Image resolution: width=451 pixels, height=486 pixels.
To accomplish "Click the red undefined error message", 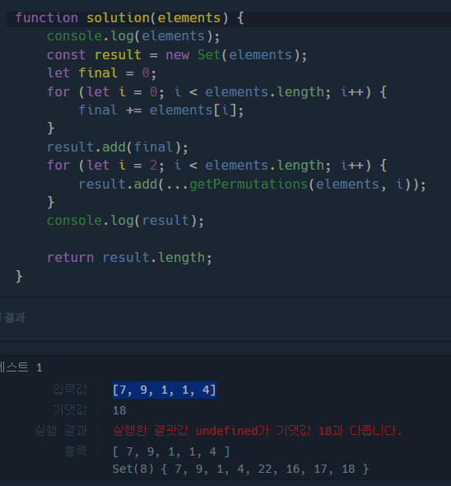I will (x=258, y=431).
